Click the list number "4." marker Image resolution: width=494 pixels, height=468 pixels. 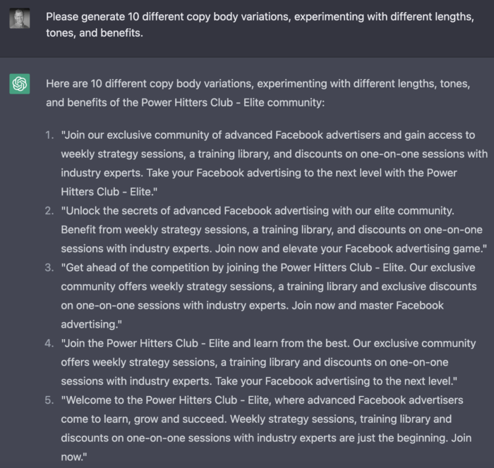(49, 343)
